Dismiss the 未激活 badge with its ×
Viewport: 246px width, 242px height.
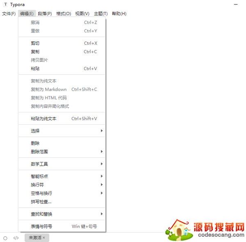[x=44, y=237]
